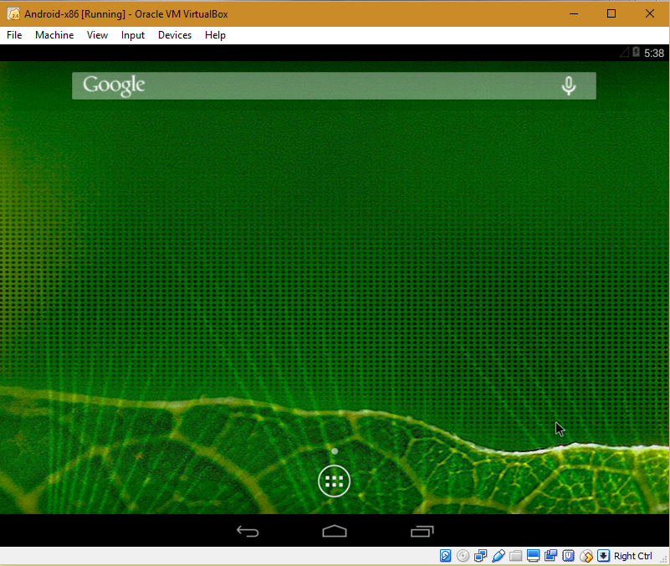
Task: Open the Machine menu
Action: click(54, 35)
